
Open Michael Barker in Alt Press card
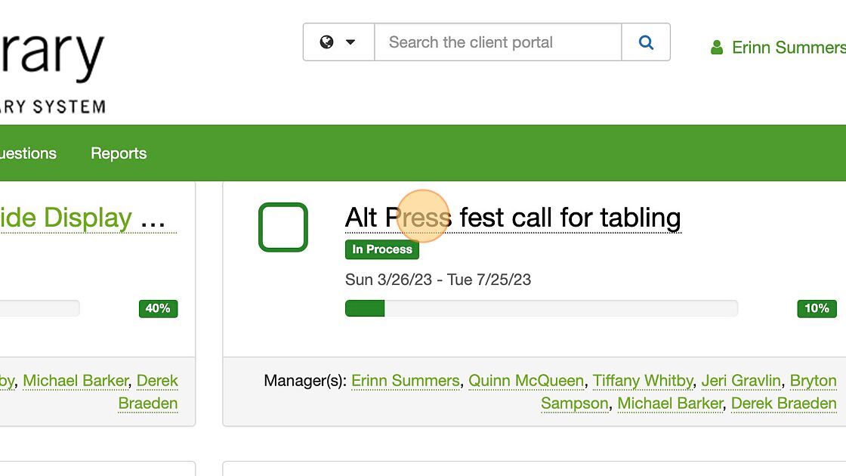click(669, 403)
